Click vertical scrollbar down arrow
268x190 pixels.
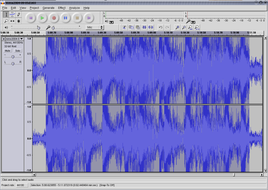[x=265, y=171]
